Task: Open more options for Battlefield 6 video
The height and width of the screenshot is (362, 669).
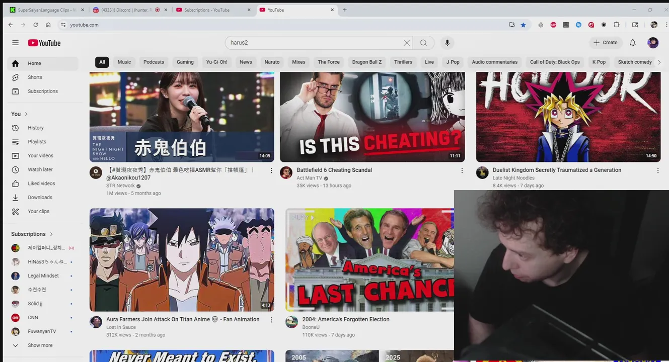Action: coord(462,171)
